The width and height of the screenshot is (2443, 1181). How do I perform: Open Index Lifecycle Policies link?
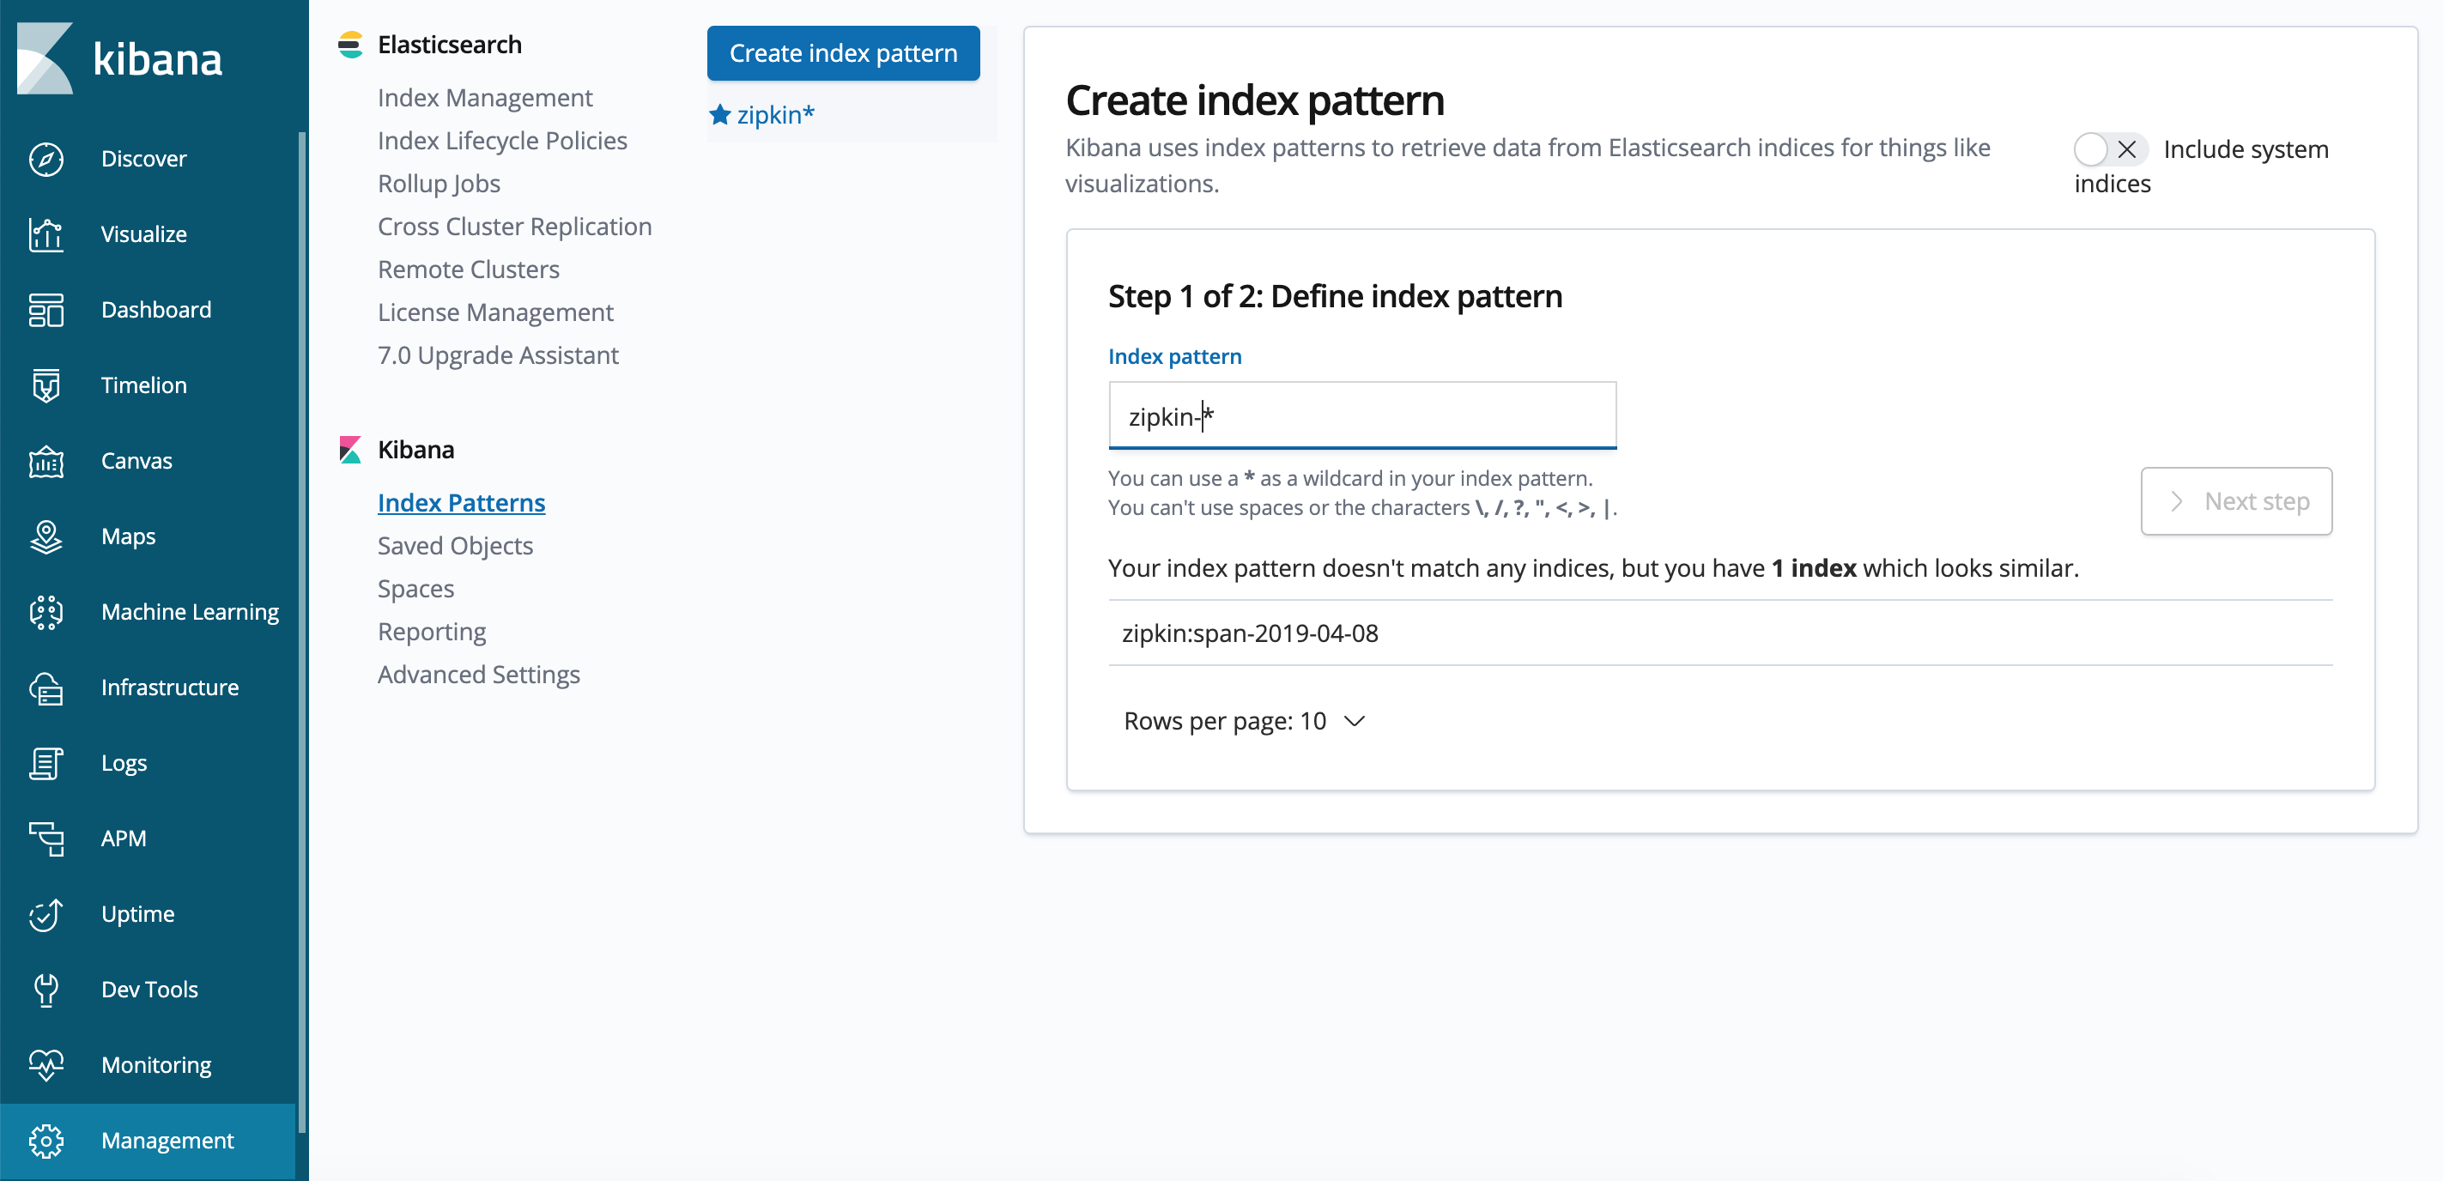tap(503, 141)
